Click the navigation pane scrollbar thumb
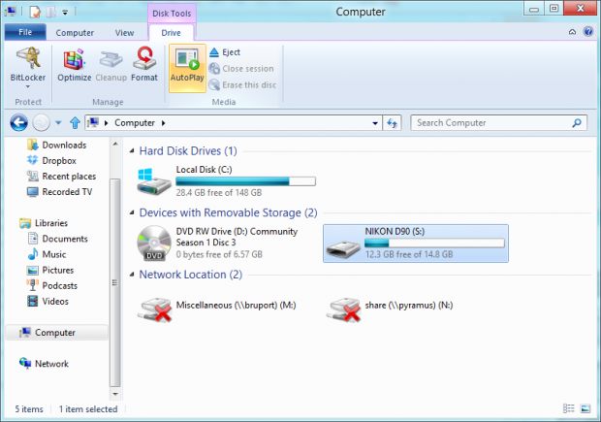The height and width of the screenshot is (422, 601). click(115, 282)
